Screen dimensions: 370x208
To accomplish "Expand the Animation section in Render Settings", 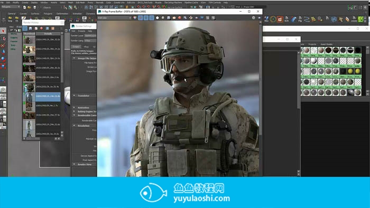I will point(74,107).
